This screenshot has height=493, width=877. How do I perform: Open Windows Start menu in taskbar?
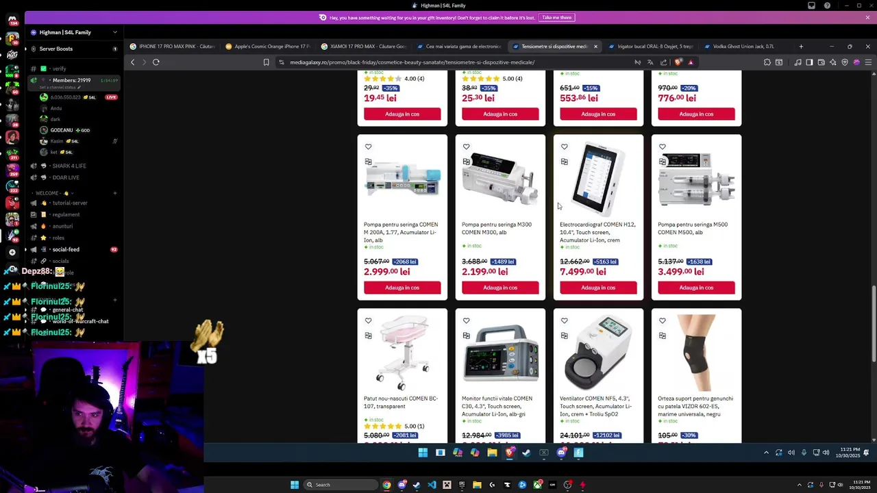click(x=295, y=485)
